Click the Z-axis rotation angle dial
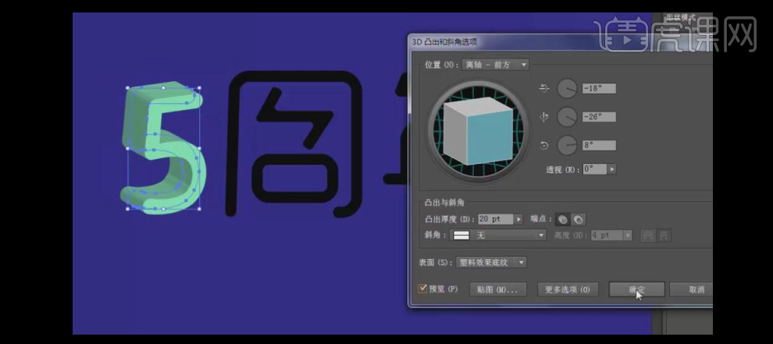 coord(567,145)
